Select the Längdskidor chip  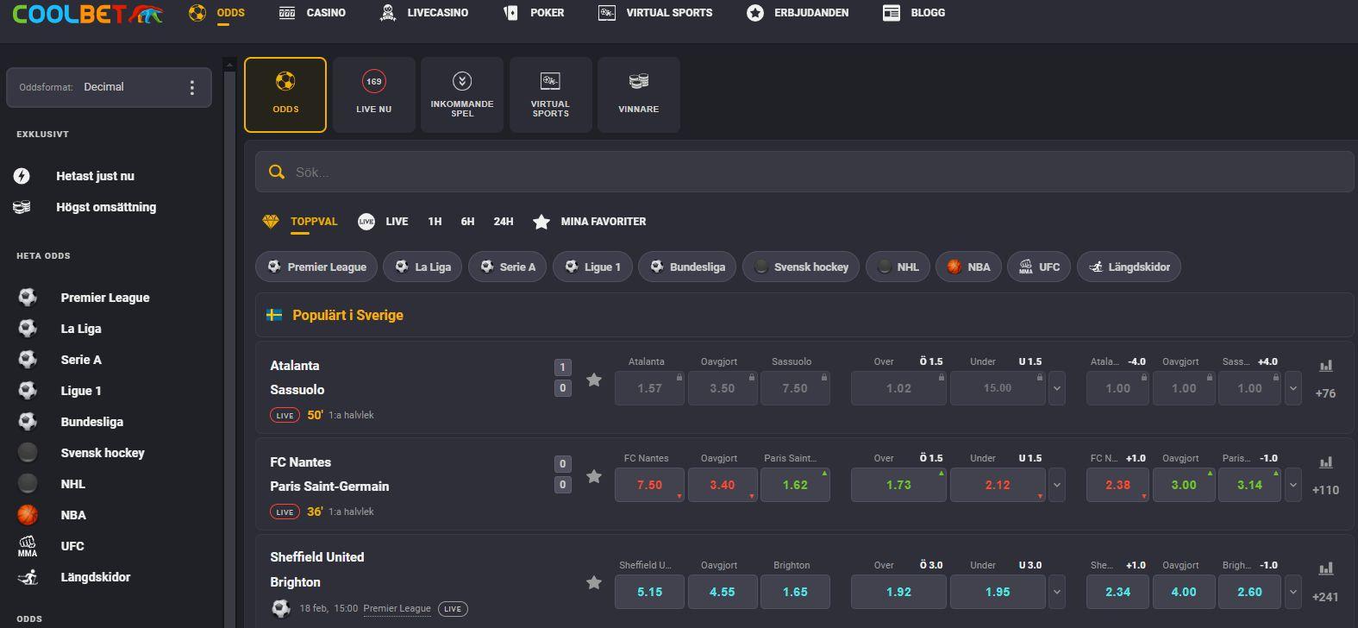(x=1129, y=267)
